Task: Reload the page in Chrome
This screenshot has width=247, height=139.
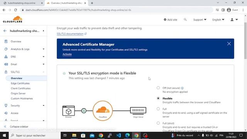Action: 15,10
